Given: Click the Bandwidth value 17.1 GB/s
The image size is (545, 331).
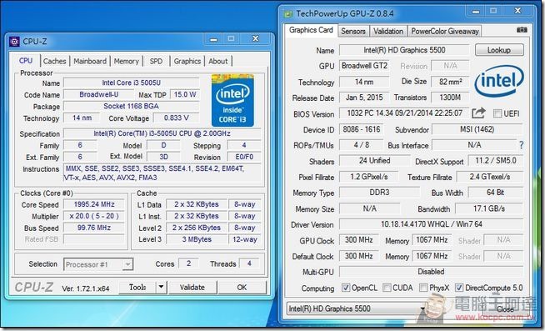Looking at the screenshot, I should click(489, 208).
